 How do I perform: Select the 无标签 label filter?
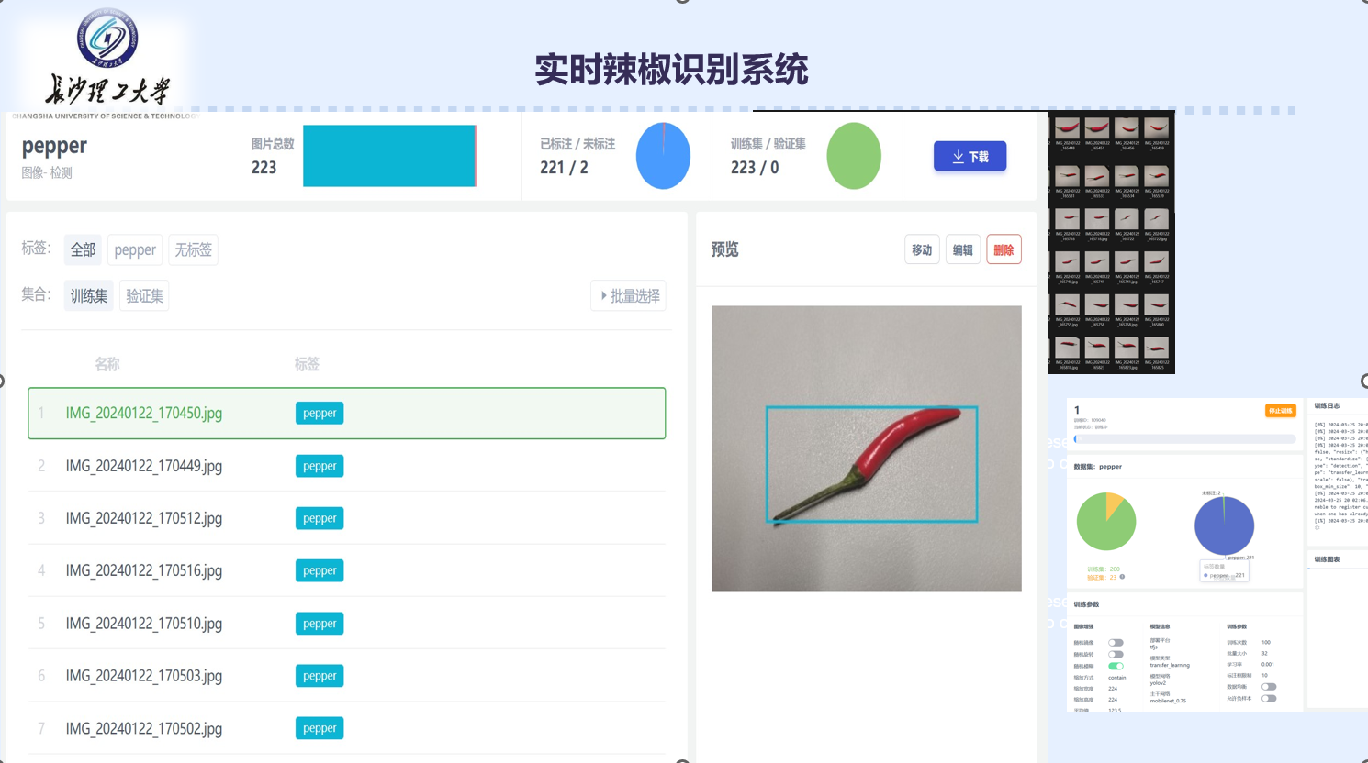[x=193, y=249]
